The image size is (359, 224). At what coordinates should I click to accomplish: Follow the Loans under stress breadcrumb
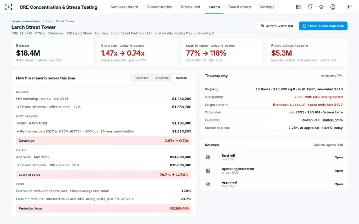26,21
